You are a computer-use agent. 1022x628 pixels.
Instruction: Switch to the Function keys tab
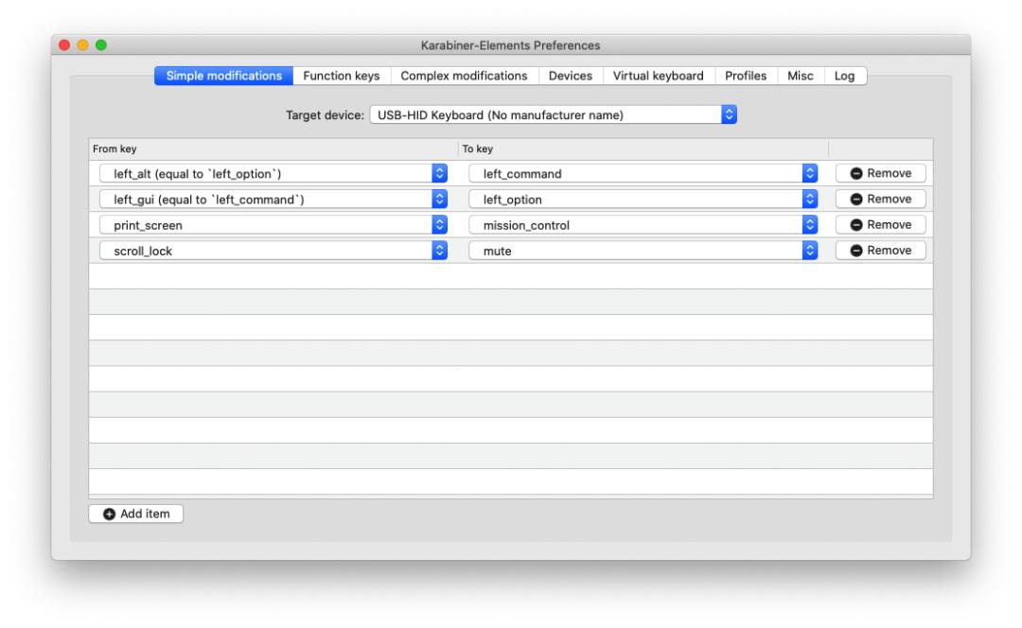[341, 76]
